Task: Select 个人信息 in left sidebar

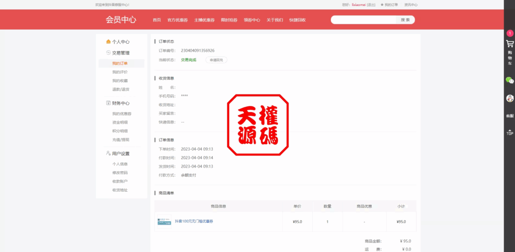Action: [120, 164]
